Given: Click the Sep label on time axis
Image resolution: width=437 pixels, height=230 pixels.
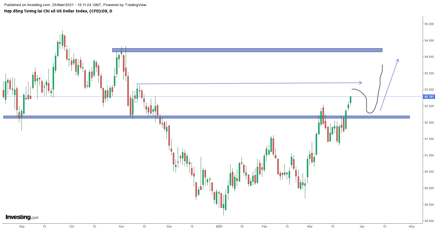Looking at the screenshot, I should click(22, 226).
